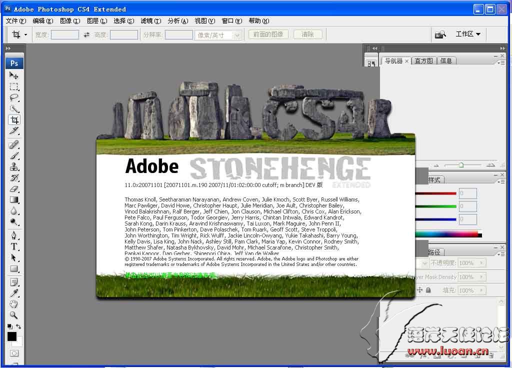Viewport: 512px width, 368px height.
Task: Select the Path Selection tool
Action: 13,257
